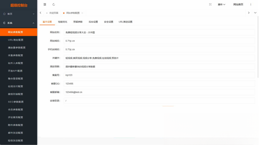Viewport: 263px width, 145px height.
Task: Focus the 客服邮箱 email field
Action: pyautogui.click(x=159, y=92)
